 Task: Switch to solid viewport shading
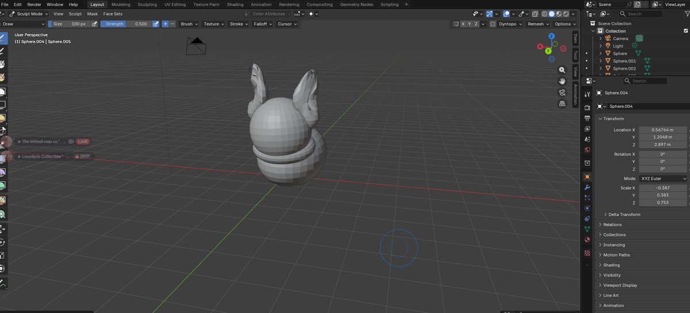(x=551, y=14)
